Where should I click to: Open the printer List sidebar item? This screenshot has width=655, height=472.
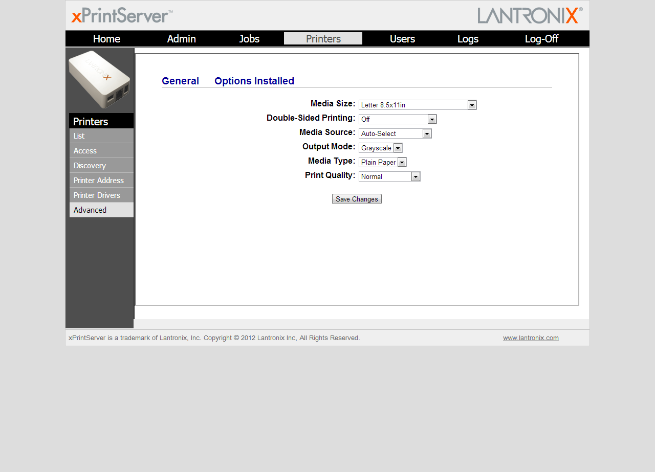pyautogui.click(x=101, y=136)
